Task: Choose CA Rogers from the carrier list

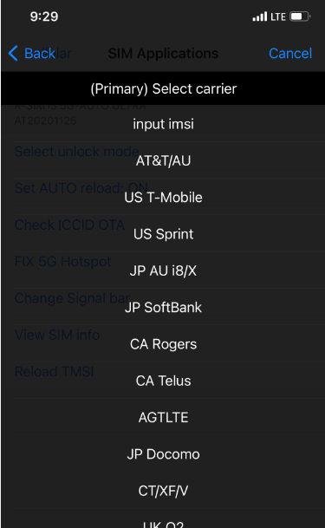Action: 163,344
